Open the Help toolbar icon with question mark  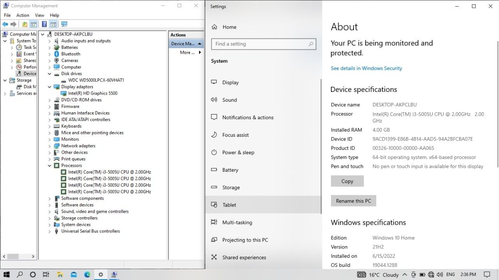(x=44, y=24)
